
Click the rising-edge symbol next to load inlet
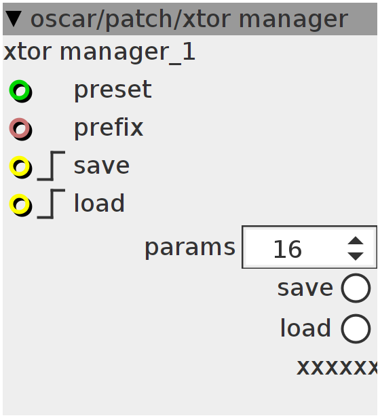pos(51,204)
